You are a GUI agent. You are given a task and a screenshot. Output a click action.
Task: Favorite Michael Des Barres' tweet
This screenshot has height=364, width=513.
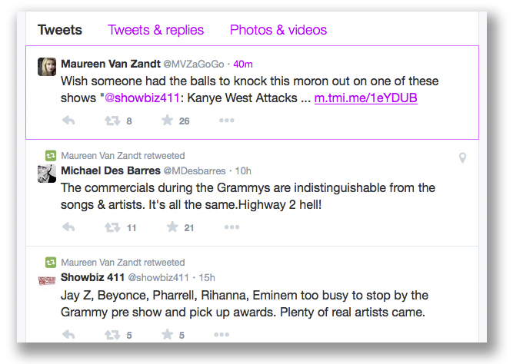pos(172,227)
